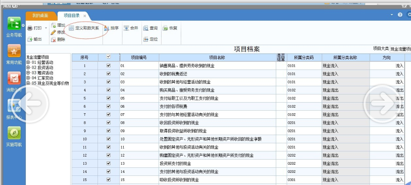This screenshot has width=411, height=185.
Task: Open the 项目大类 combo box
Action: pyautogui.click(x=400, y=49)
